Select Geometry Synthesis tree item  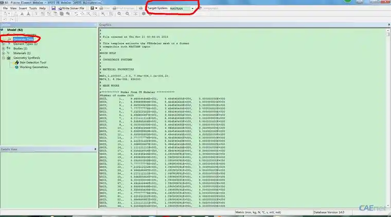(27, 58)
